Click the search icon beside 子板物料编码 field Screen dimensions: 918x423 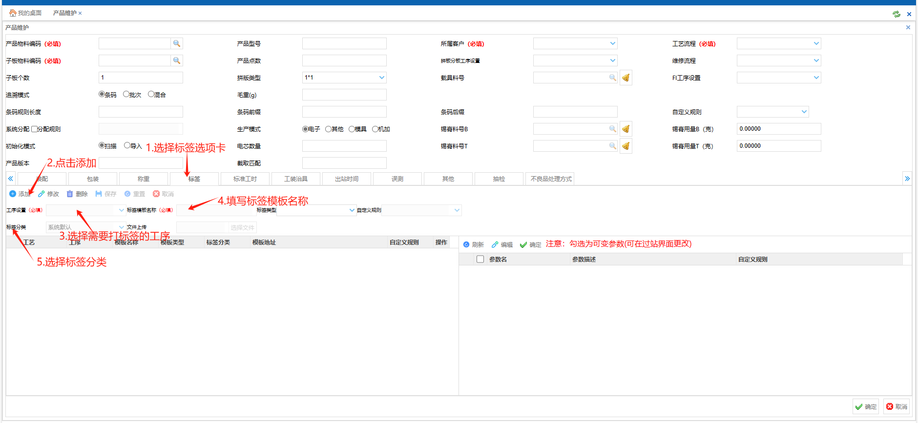pyautogui.click(x=177, y=61)
